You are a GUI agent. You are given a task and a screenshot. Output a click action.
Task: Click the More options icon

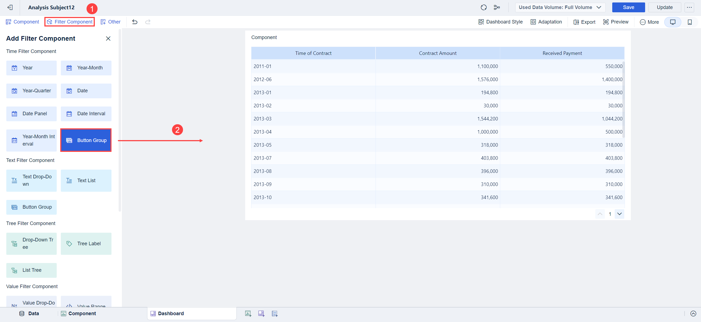tap(649, 22)
